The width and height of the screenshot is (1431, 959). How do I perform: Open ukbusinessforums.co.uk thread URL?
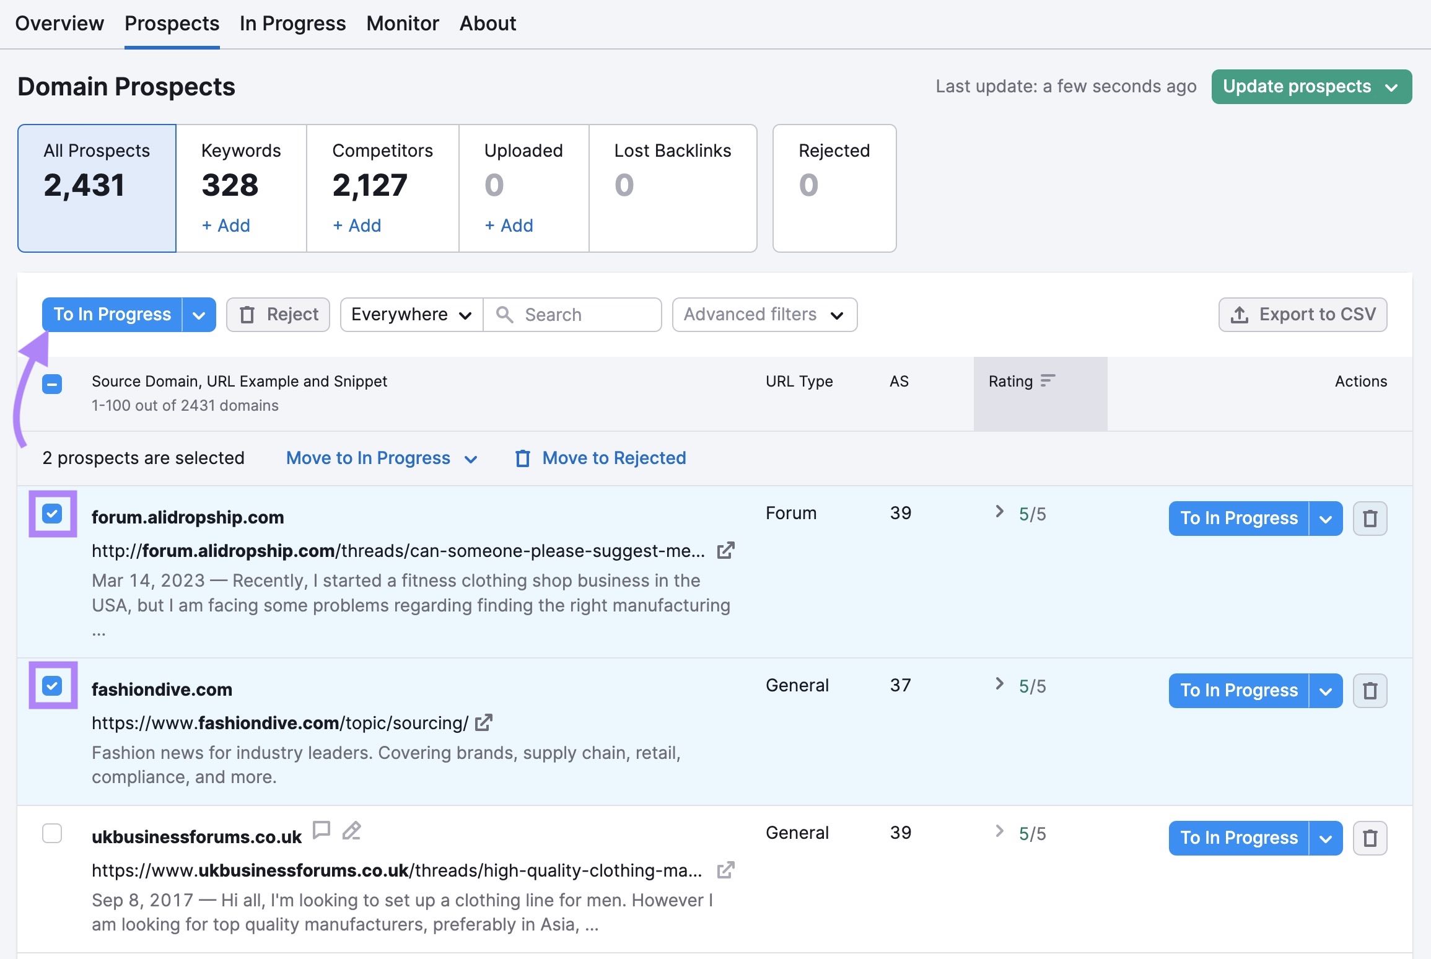(x=397, y=870)
